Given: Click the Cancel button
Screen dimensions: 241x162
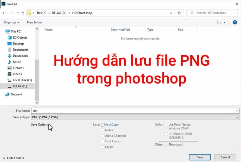Looking at the screenshot, I should click(x=225, y=157).
